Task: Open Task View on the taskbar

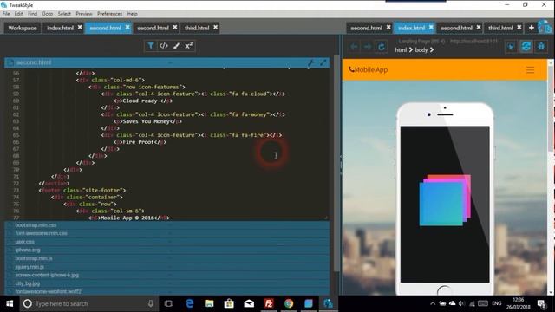Action: [169, 303]
